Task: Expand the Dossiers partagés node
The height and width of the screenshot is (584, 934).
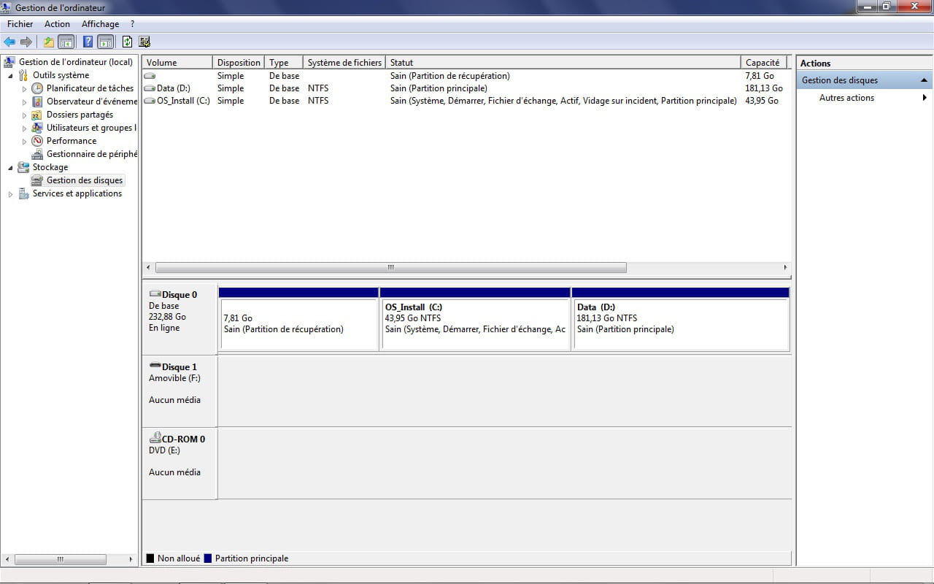Action: pyautogui.click(x=24, y=115)
